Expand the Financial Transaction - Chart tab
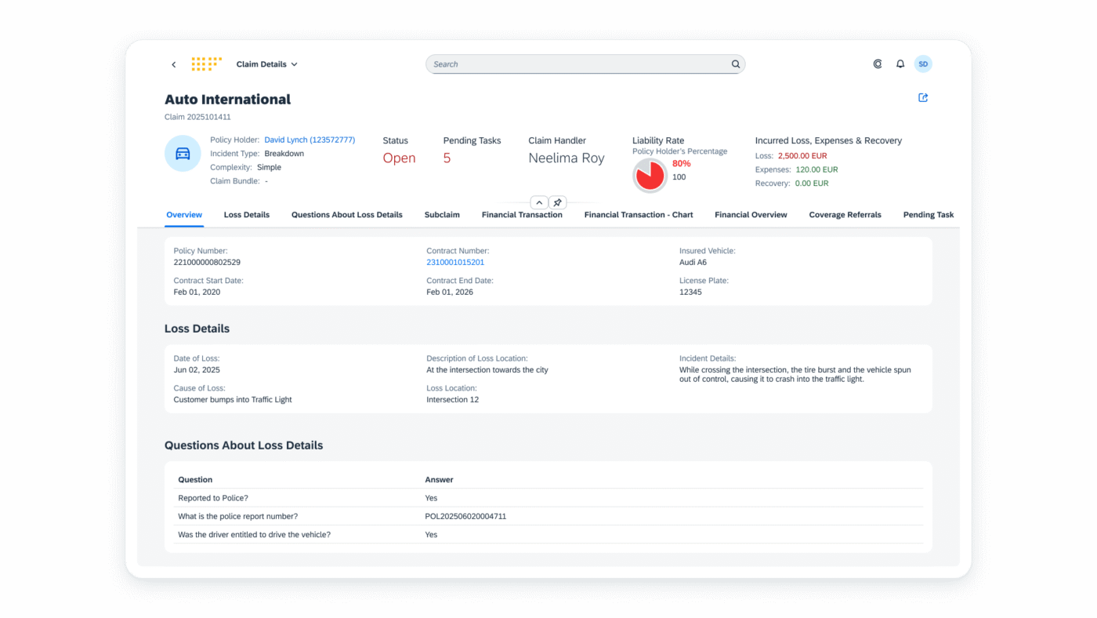This screenshot has width=1097, height=618. tap(638, 214)
